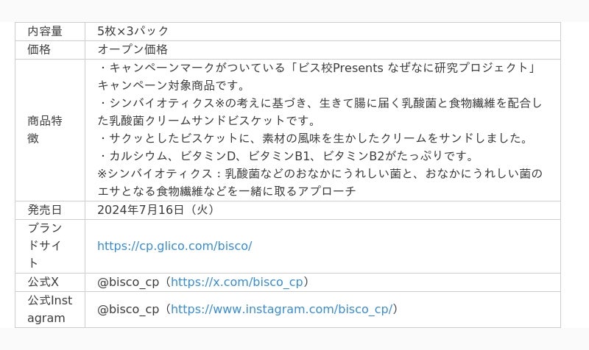
Task: Click the 発売日 row header cell
Action: pyautogui.click(x=45, y=210)
